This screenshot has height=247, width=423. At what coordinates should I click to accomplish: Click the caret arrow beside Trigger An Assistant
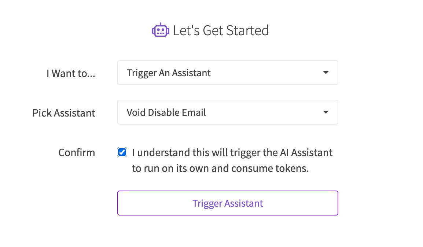pyautogui.click(x=325, y=73)
